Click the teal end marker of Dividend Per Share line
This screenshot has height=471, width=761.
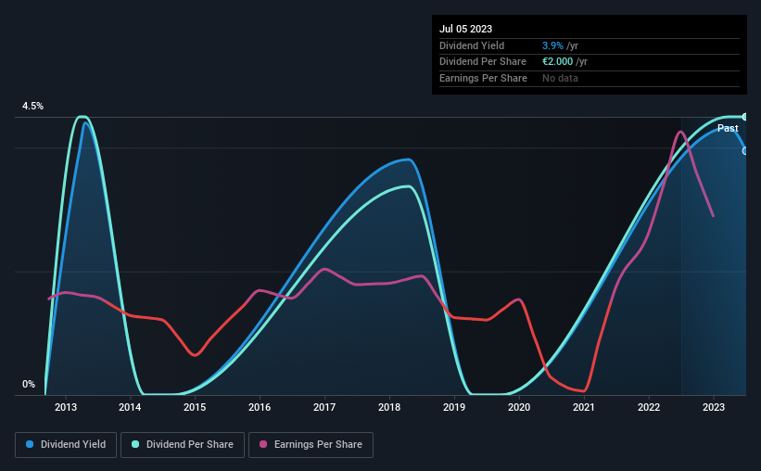pos(745,117)
